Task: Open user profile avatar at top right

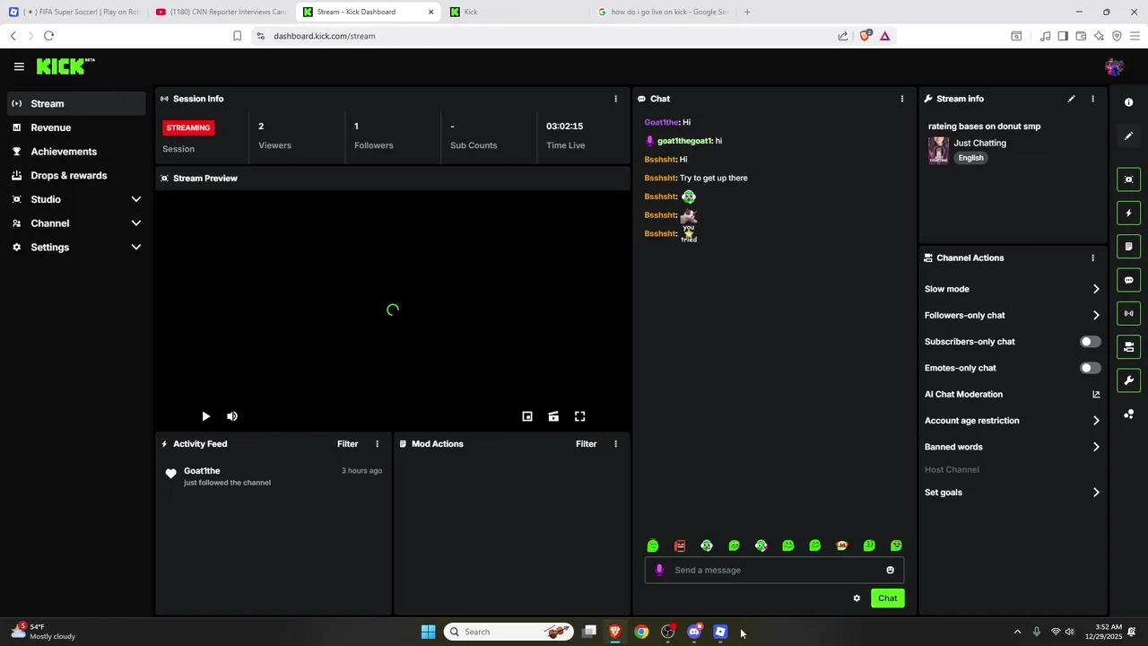Action: pos(1114,66)
